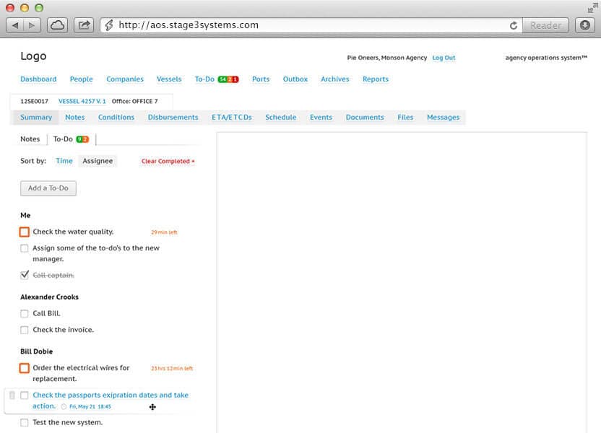Check the "Call Bill" checkbox

[24, 313]
